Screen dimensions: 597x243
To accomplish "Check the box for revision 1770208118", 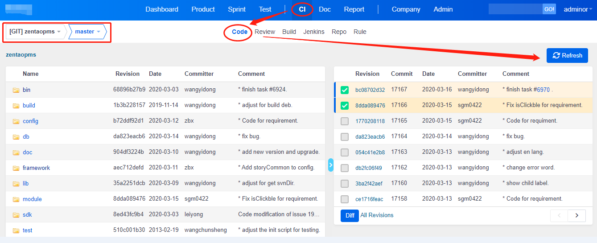I will pyautogui.click(x=345, y=121).
